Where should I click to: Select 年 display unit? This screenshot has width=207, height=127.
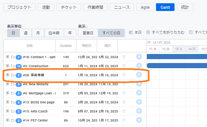tap(70, 33)
